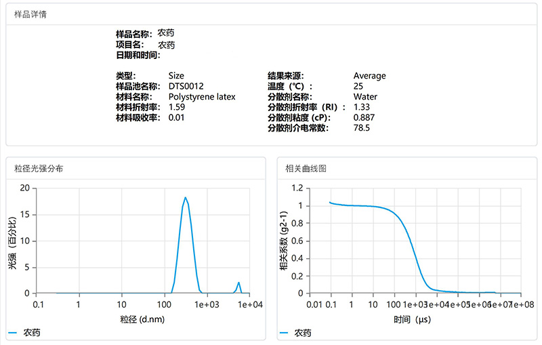542x345 pixels.
Task: Click the 光强 (百分比) y-axis label
Action: click(12, 243)
